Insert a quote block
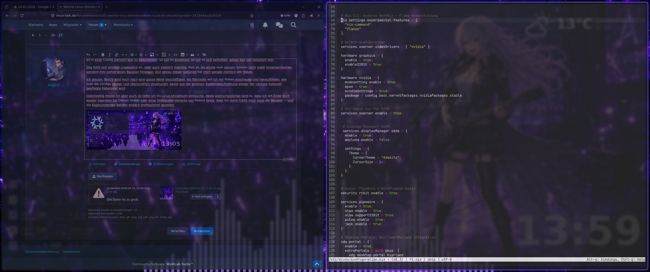Screen dimensions: 650x272 192,55
